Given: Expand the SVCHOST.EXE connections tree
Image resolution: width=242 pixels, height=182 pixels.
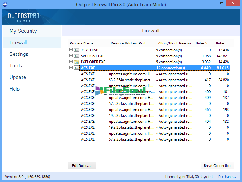Looking at the screenshot, I should 71,55.
